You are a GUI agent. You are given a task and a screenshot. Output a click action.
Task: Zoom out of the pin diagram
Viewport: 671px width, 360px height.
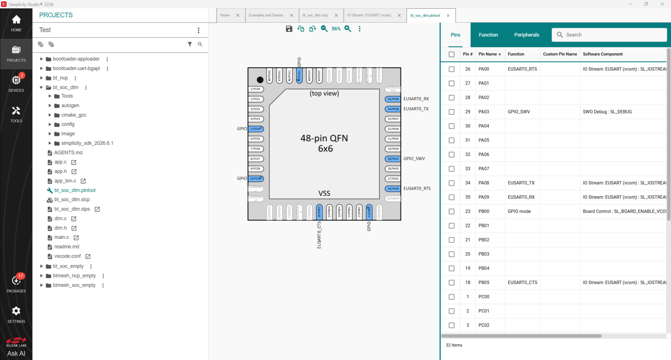[324, 29]
